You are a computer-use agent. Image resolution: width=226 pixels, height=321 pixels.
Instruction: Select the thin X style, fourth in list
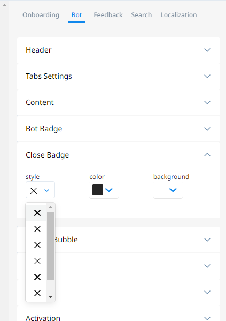(x=37, y=261)
